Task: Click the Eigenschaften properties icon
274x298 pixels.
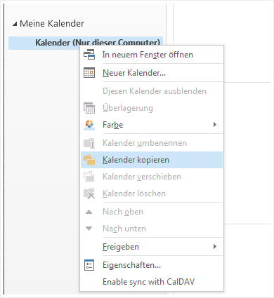Action: click(89, 265)
